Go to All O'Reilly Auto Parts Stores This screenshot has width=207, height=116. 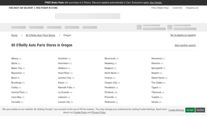40,35
